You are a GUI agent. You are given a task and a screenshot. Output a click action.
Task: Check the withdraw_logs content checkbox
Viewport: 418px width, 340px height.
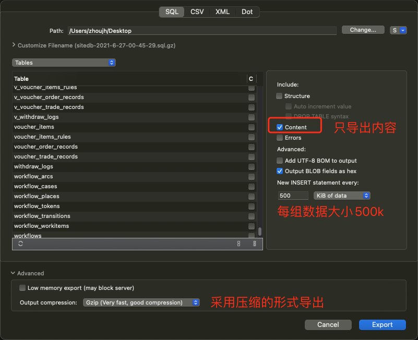[x=251, y=166]
